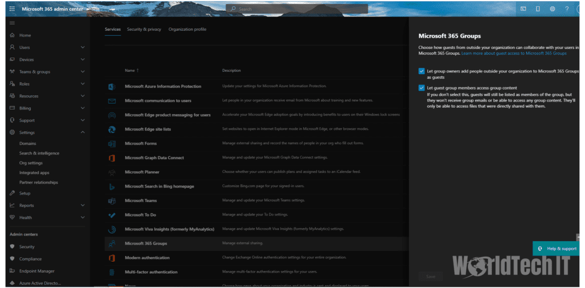Viewport: 585px width, 288px height.
Task: Expand the Users menu chevron
Action: pos(83,47)
